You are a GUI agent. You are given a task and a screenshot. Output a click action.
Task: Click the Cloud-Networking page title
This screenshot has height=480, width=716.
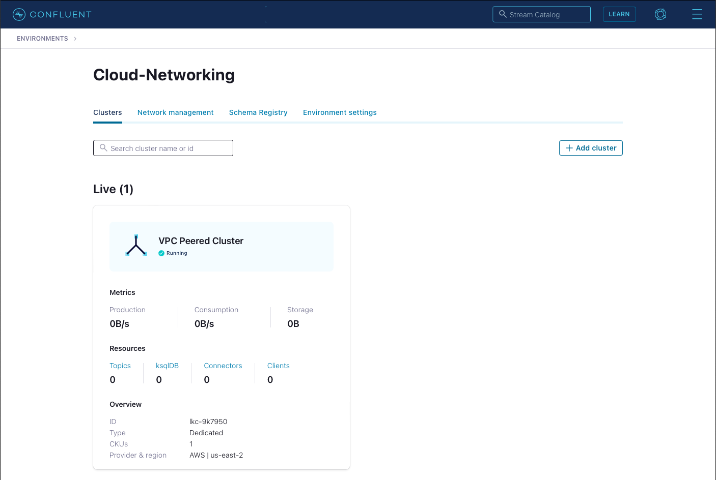click(164, 75)
